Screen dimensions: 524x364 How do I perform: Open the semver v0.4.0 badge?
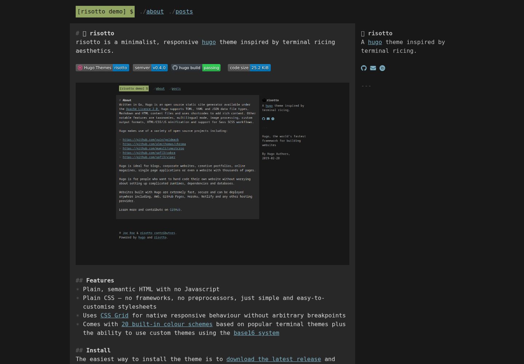tap(150, 68)
